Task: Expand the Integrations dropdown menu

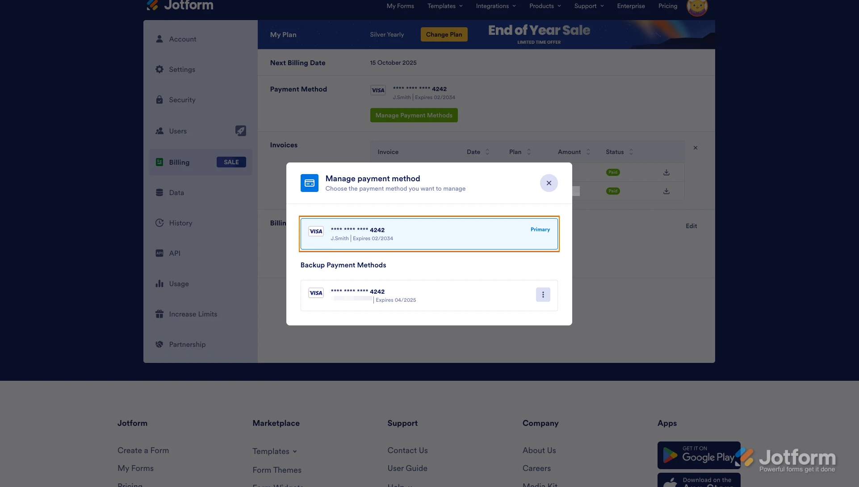Action: (x=496, y=6)
